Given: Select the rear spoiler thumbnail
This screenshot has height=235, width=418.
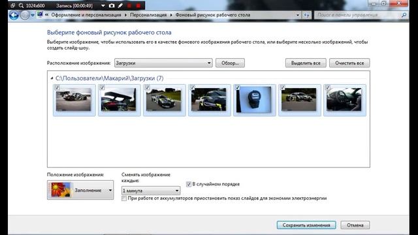Looking at the screenshot, I should [x=119, y=100].
